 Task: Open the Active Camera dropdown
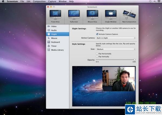click(x=116, y=38)
